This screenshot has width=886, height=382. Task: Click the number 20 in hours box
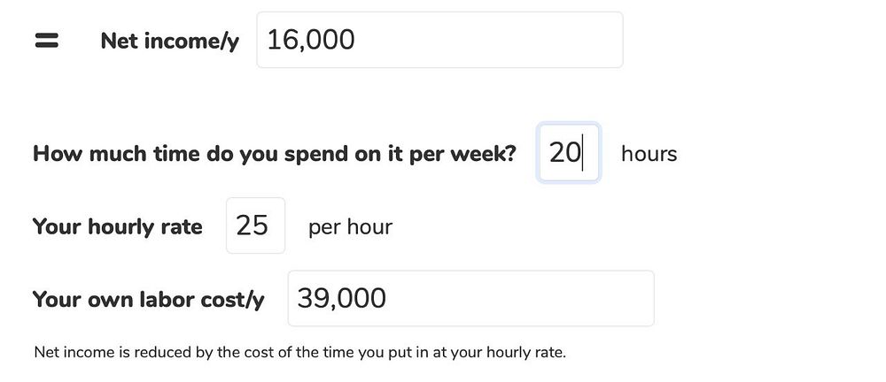point(563,153)
